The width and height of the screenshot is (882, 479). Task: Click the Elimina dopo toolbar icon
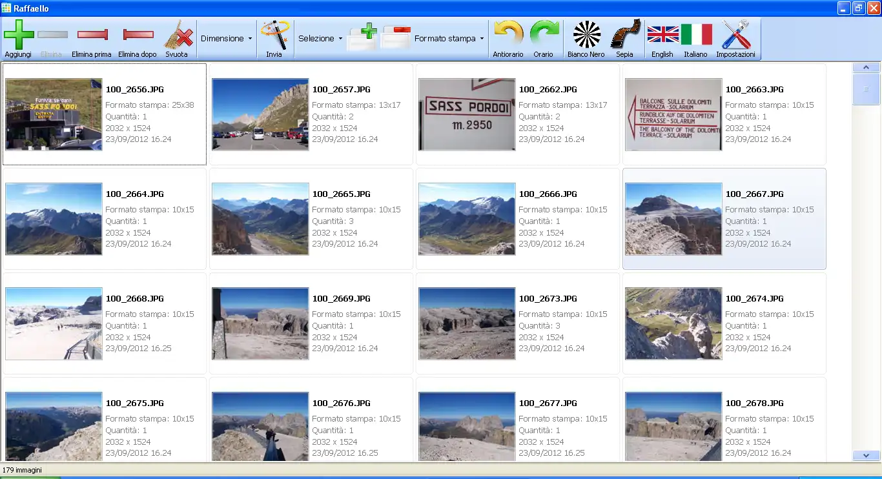pos(138,34)
